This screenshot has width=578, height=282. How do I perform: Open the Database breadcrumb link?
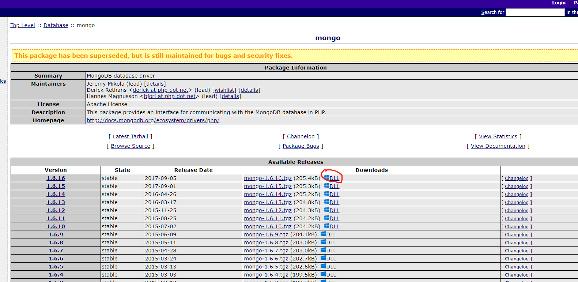[56, 25]
